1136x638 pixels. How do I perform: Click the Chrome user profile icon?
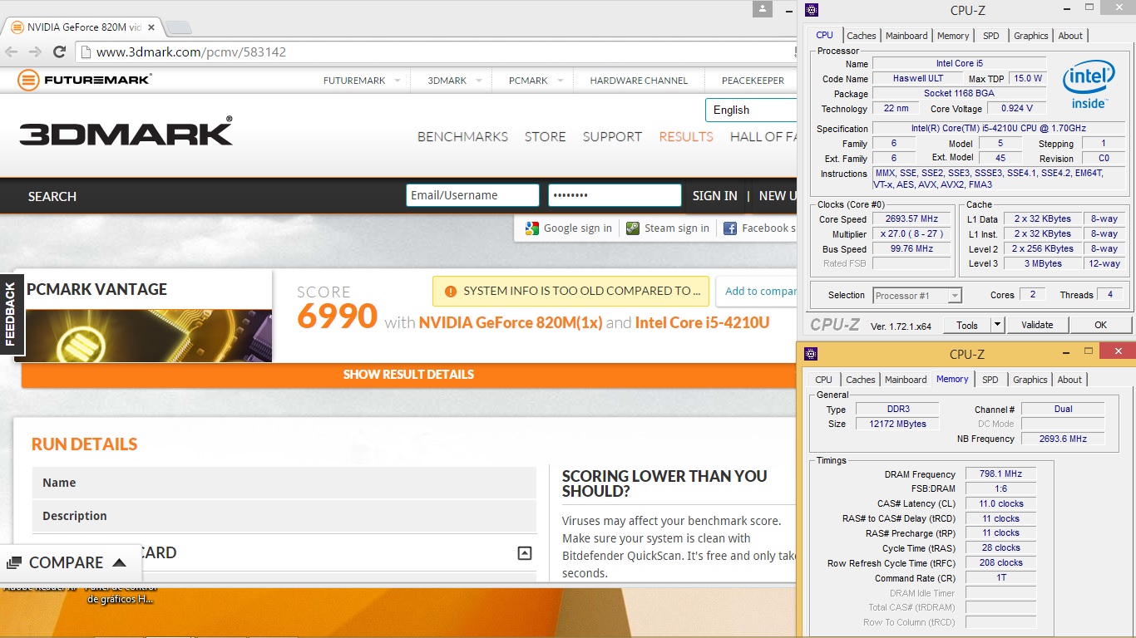coord(763,8)
